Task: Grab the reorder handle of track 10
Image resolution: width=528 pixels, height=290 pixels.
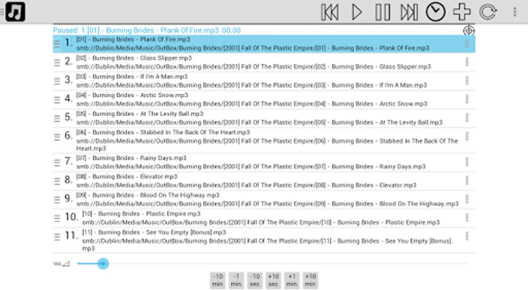Action: [57, 218]
